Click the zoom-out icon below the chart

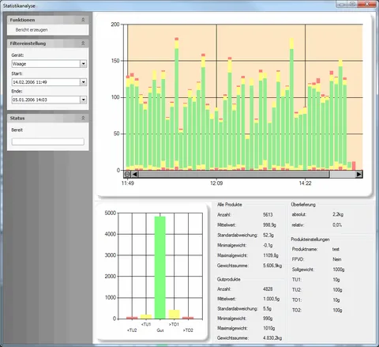127,174
